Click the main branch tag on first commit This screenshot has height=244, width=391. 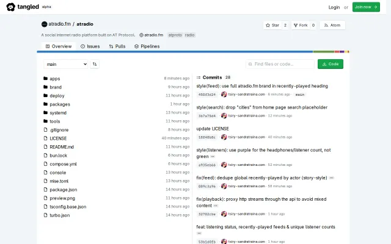point(300,95)
